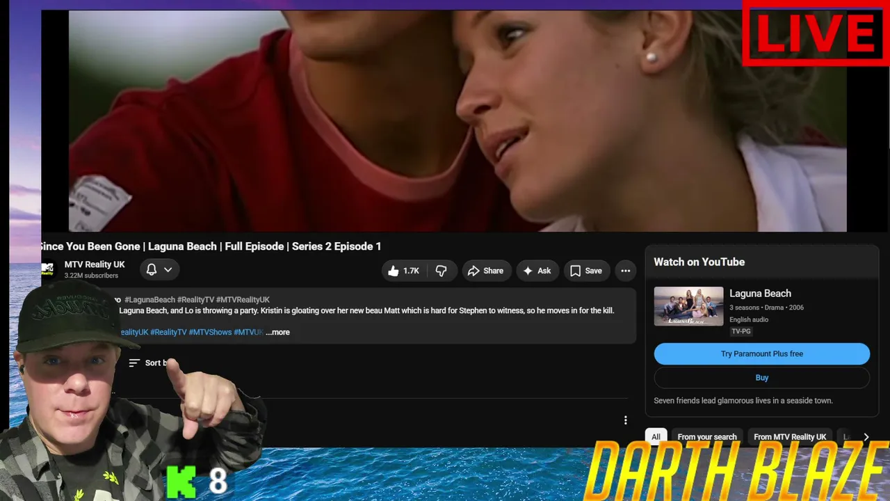The width and height of the screenshot is (890, 501).
Task: Select the From your search chip
Action: [707, 437]
